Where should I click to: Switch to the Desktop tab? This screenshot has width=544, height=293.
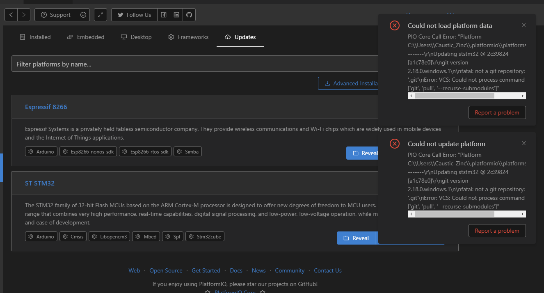(136, 37)
